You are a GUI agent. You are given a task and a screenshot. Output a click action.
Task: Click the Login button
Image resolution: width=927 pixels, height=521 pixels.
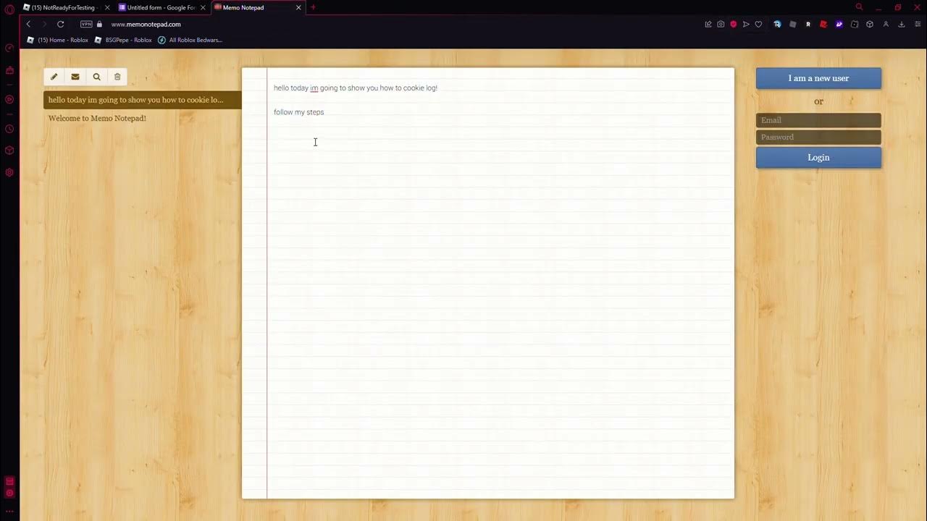click(x=818, y=157)
